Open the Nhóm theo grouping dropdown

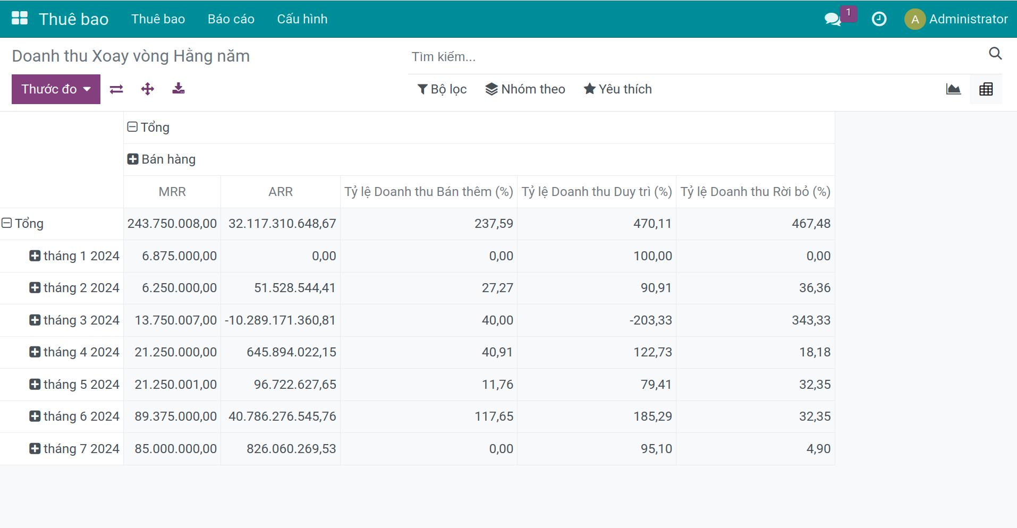coord(525,89)
